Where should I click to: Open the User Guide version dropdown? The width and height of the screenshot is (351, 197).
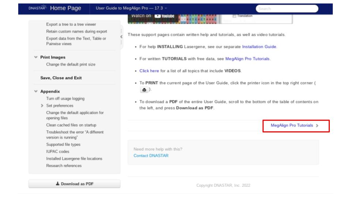click(131, 8)
